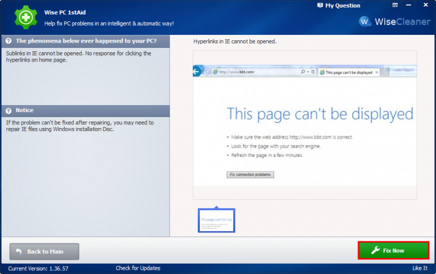This screenshot has height=274, width=436.
Task: Click the large IE error screenshot preview
Action: pyautogui.click(x=305, y=125)
